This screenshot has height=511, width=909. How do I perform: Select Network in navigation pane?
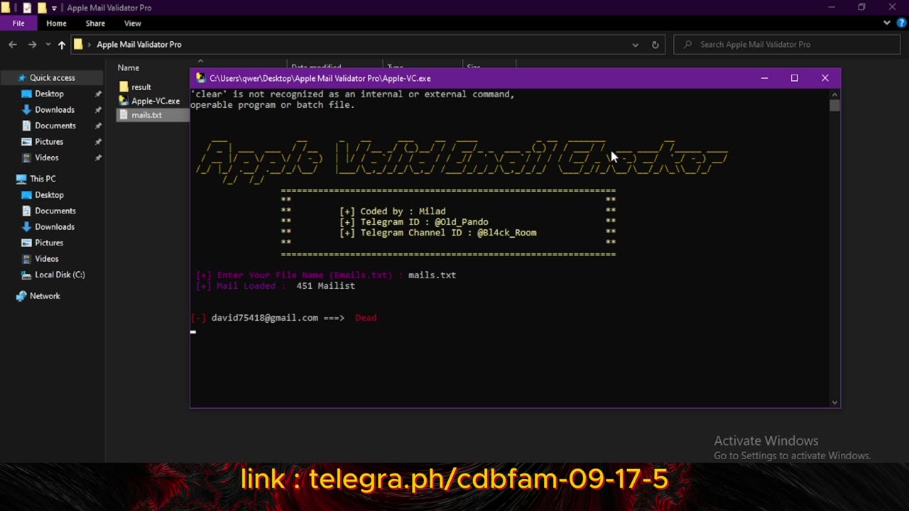point(45,296)
